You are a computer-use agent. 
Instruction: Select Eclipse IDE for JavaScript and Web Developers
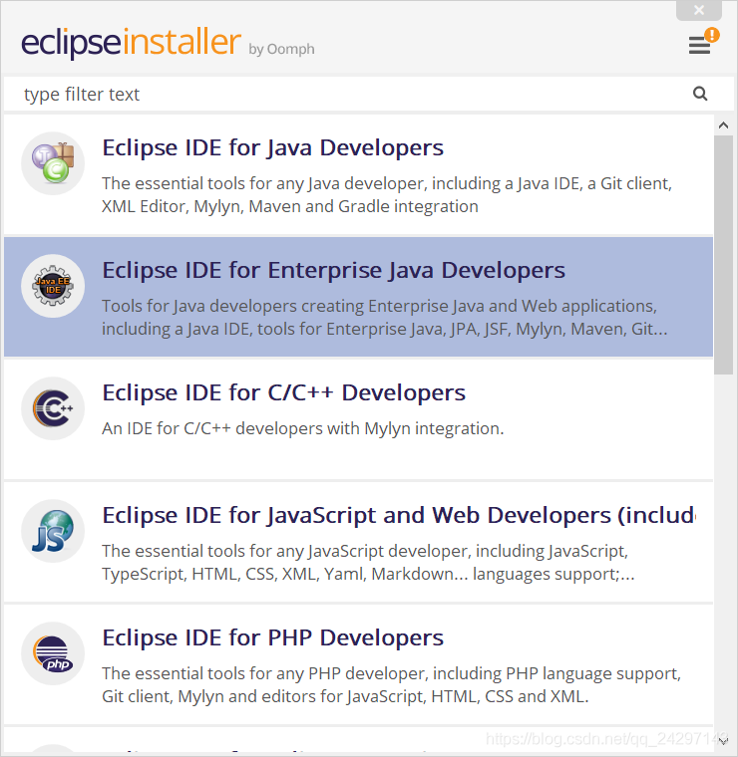(399, 516)
